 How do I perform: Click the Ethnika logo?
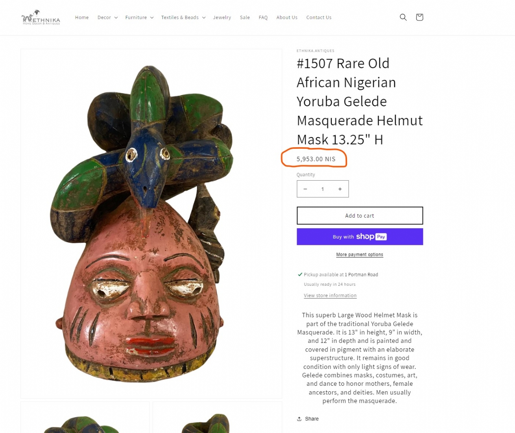(41, 18)
